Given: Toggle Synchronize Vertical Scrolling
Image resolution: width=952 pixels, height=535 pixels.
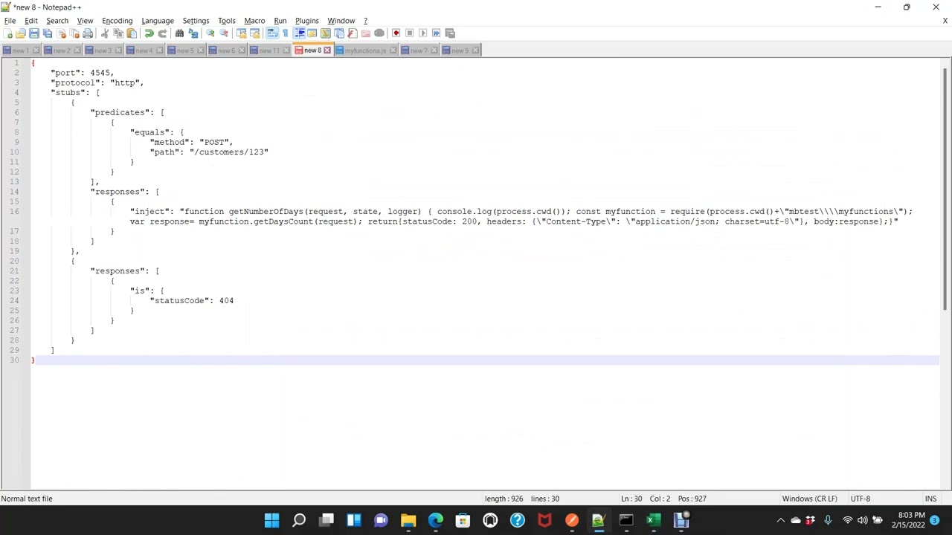Looking at the screenshot, I should 241,33.
